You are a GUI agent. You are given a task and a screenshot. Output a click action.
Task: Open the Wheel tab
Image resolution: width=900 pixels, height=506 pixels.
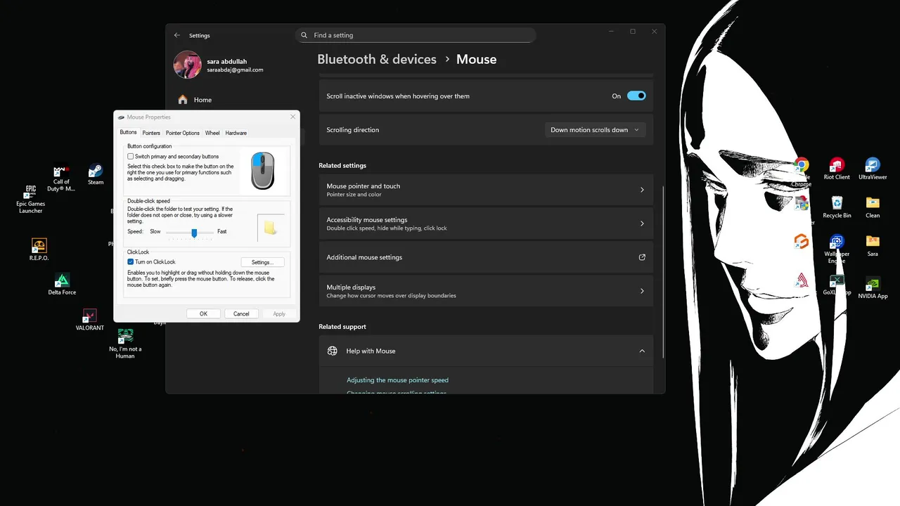pos(212,133)
